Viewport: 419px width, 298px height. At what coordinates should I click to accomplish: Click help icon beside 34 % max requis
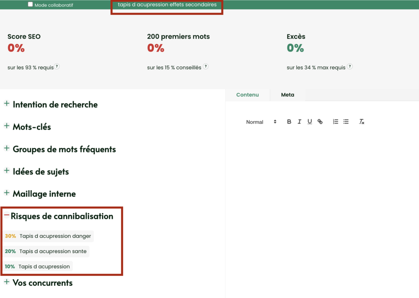[x=349, y=67]
